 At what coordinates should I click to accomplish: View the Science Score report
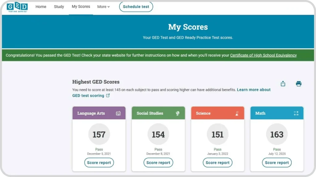click(x=218, y=163)
